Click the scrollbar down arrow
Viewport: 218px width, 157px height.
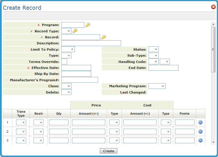tap(213, 142)
